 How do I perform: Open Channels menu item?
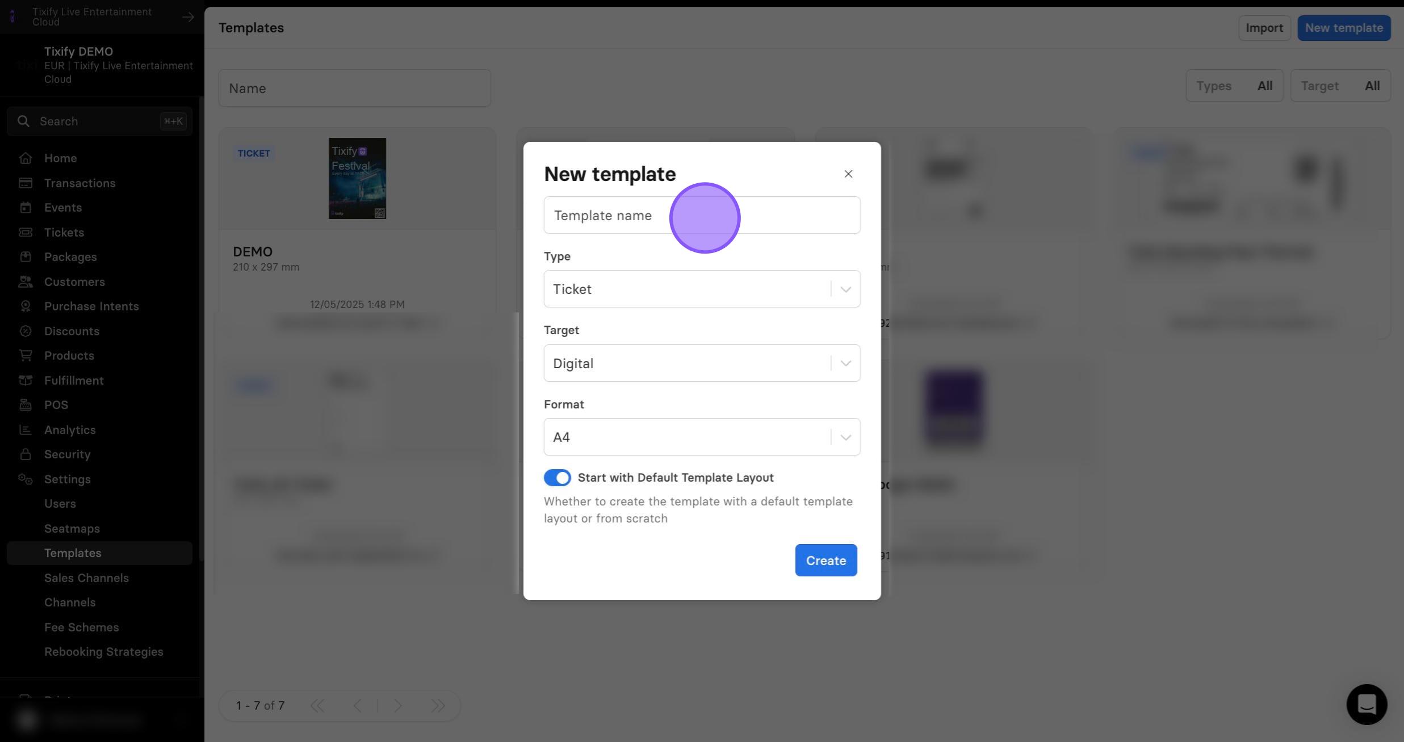tap(70, 602)
